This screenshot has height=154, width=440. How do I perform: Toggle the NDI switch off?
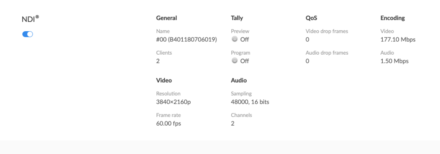coord(28,34)
